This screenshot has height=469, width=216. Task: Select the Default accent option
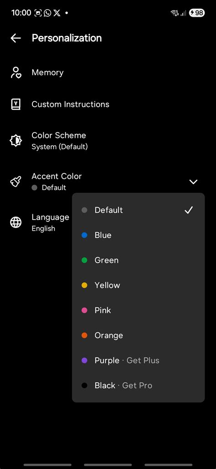(139, 210)
